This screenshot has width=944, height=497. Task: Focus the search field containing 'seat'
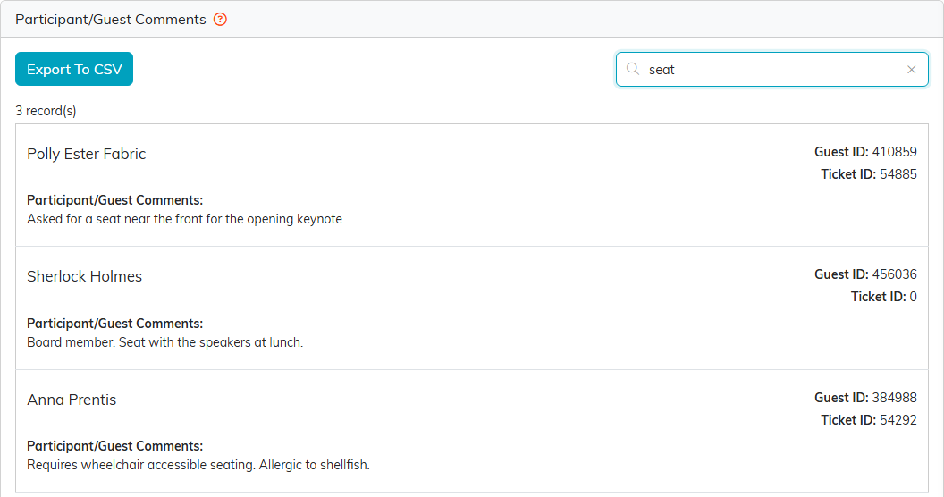(771, 70)
